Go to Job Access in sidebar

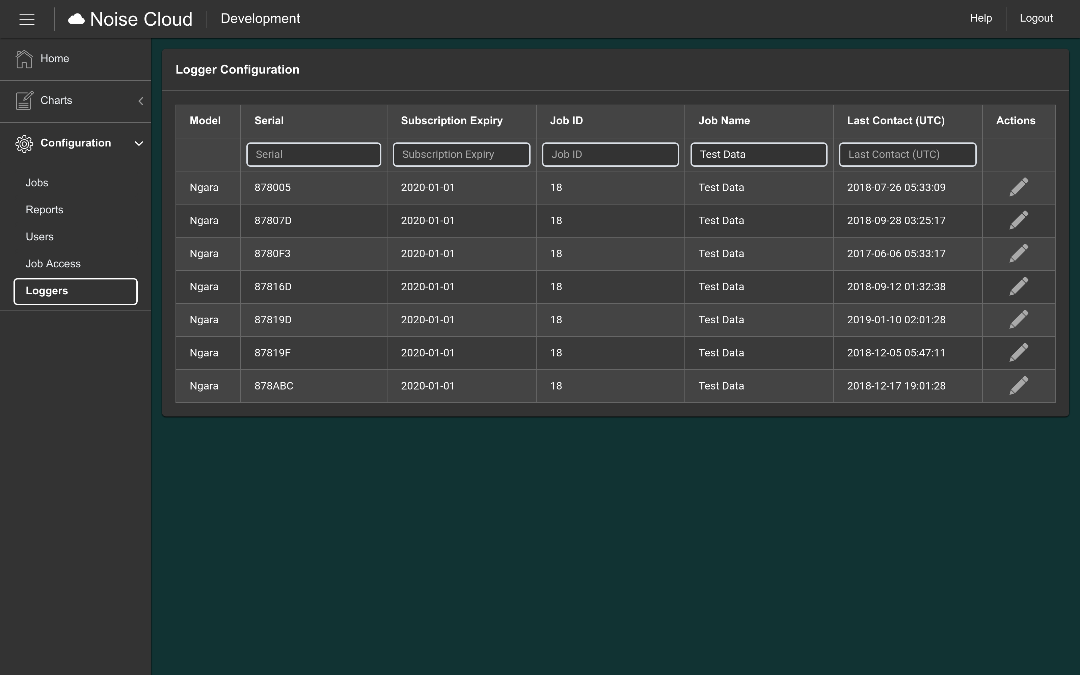[53, 263]
